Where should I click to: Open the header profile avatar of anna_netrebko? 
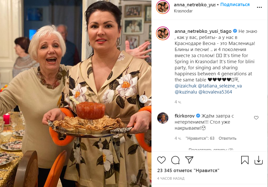click(163, 7)
